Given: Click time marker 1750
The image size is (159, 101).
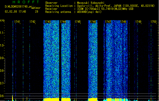Looking at the screenshot, I should click(153, 22).
